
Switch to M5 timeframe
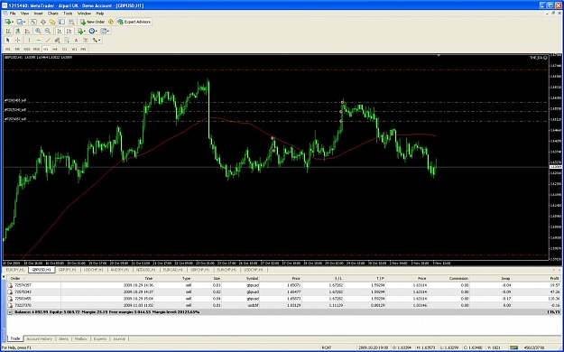17,49
